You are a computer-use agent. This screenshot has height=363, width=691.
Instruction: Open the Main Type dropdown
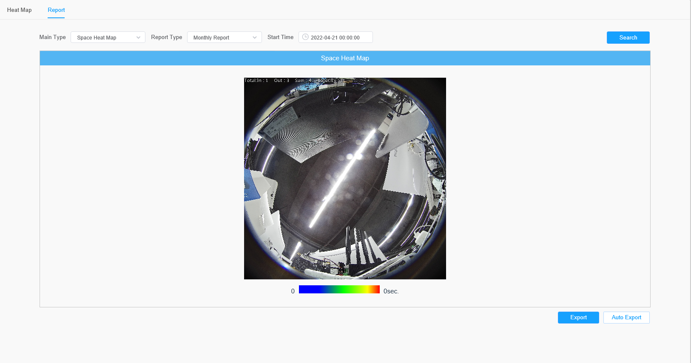[x=108, y=37]
